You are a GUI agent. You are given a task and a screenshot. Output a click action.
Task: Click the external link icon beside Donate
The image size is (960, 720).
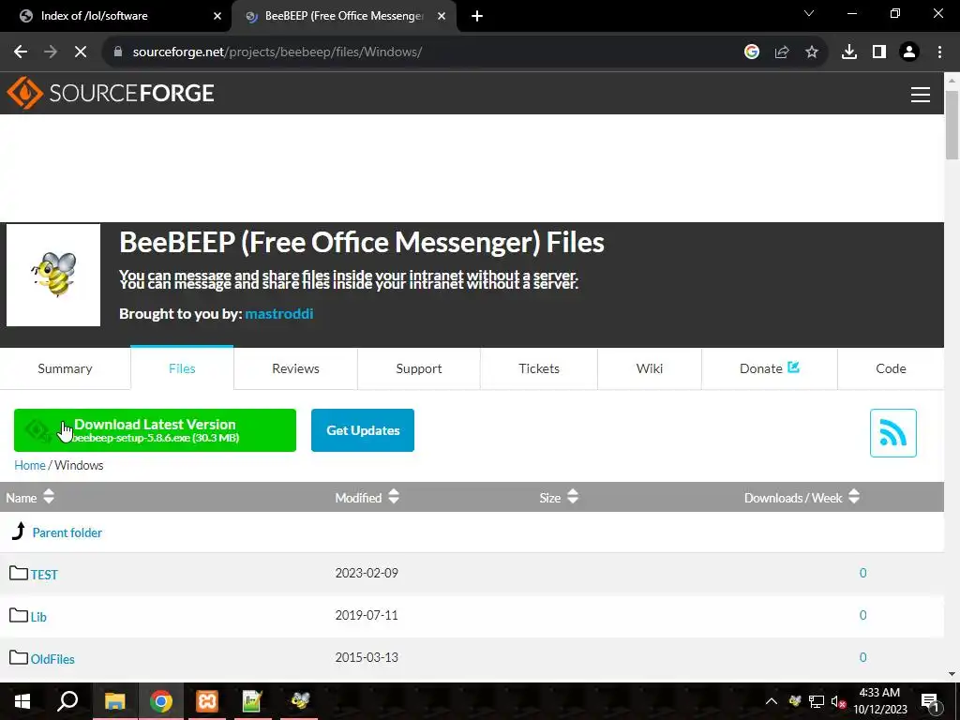coord(793,367)
